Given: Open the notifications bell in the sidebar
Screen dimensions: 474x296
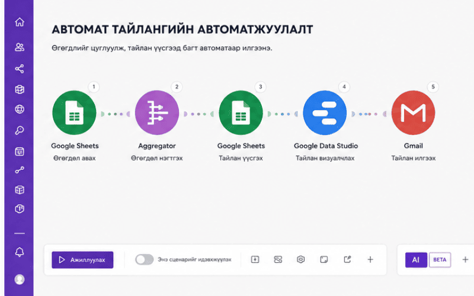Looking at the screenshot, I should [x=20, y=252].
